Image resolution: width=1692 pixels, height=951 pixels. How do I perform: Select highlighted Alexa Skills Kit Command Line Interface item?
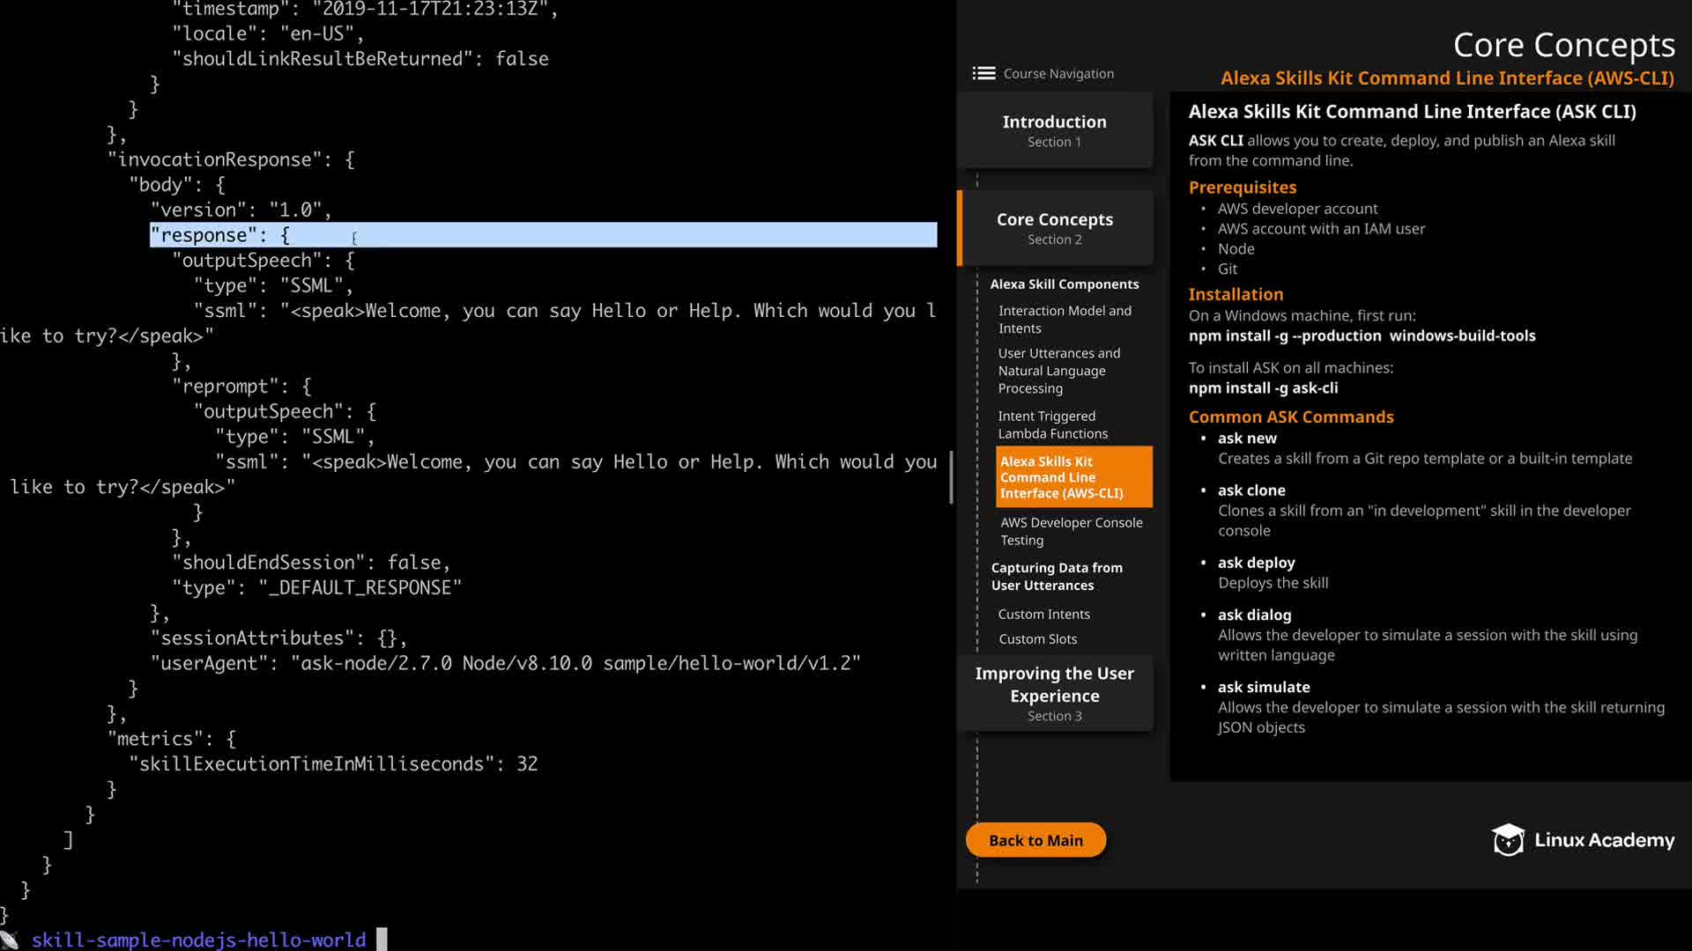[x=1072, y=477]
